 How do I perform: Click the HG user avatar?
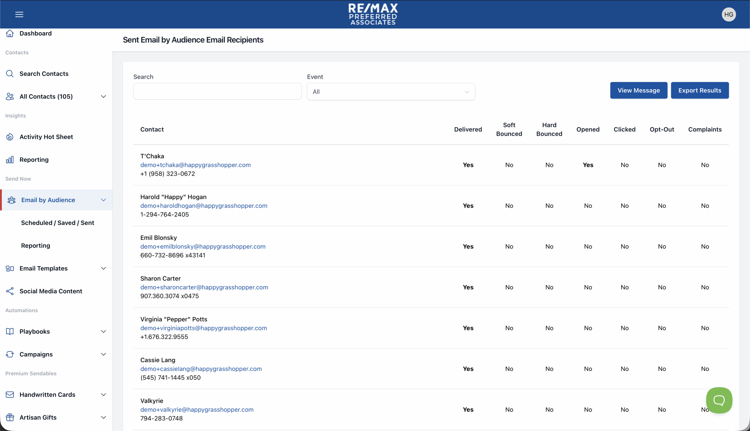[x=728, y=15]
